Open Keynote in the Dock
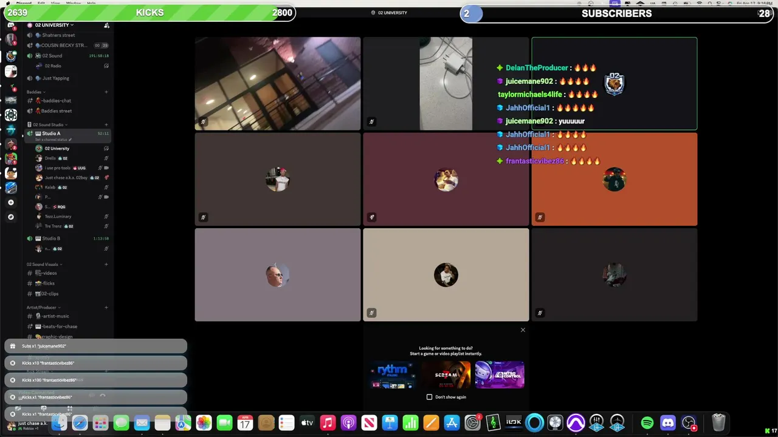This screenshot has width=778, height=437. (390, 422)
